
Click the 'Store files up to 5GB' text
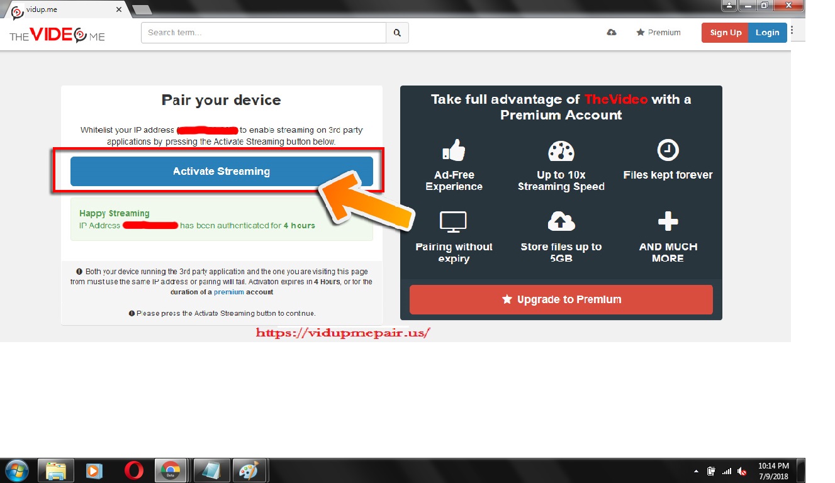tap(561, 252)
